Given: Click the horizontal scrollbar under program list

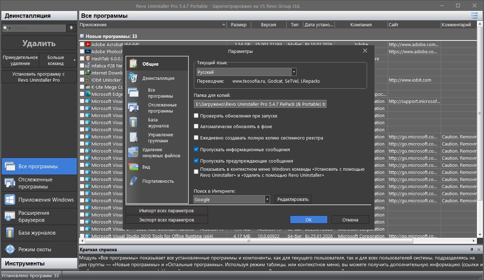Looking at the screenshot, I should 248,241.
